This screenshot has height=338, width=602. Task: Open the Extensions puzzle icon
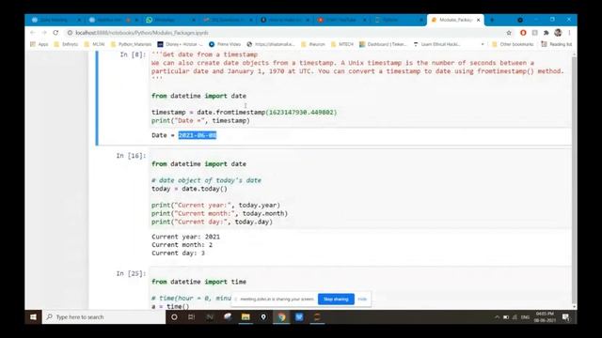click(x=546, y=33)
